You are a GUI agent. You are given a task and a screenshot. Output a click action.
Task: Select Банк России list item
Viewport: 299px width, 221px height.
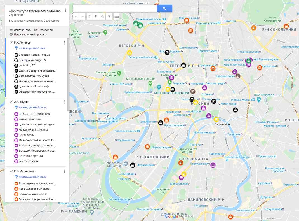27,135
